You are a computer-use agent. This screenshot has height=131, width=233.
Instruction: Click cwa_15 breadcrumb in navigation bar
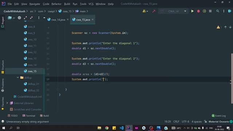[65, 11]
